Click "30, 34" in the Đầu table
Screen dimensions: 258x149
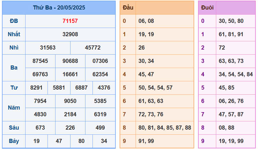(x=146, y=61)
